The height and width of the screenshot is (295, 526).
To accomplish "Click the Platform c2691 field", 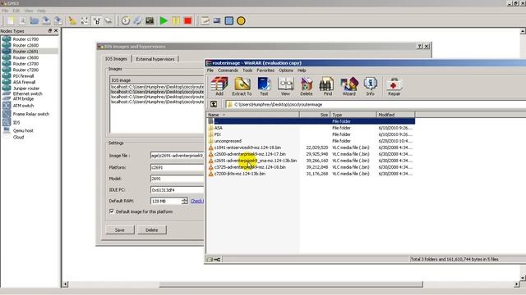I will point(178,167).
